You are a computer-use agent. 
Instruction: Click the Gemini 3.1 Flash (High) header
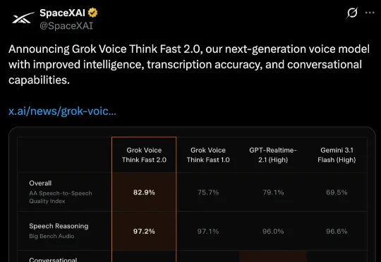(x=337, y=155)
